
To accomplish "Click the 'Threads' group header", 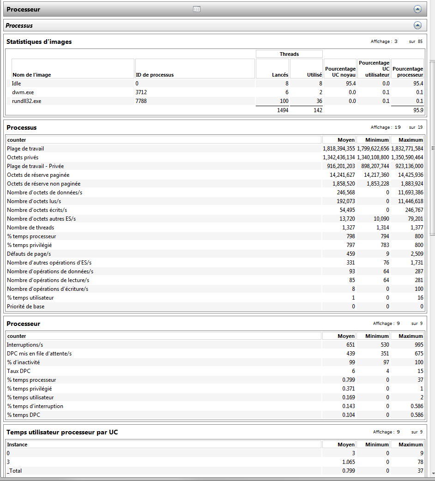I will (289, 54).
